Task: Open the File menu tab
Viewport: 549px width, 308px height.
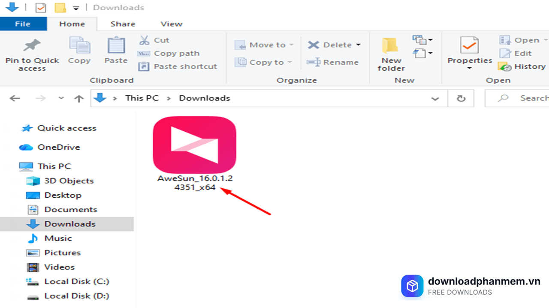Action: (23, 24)
